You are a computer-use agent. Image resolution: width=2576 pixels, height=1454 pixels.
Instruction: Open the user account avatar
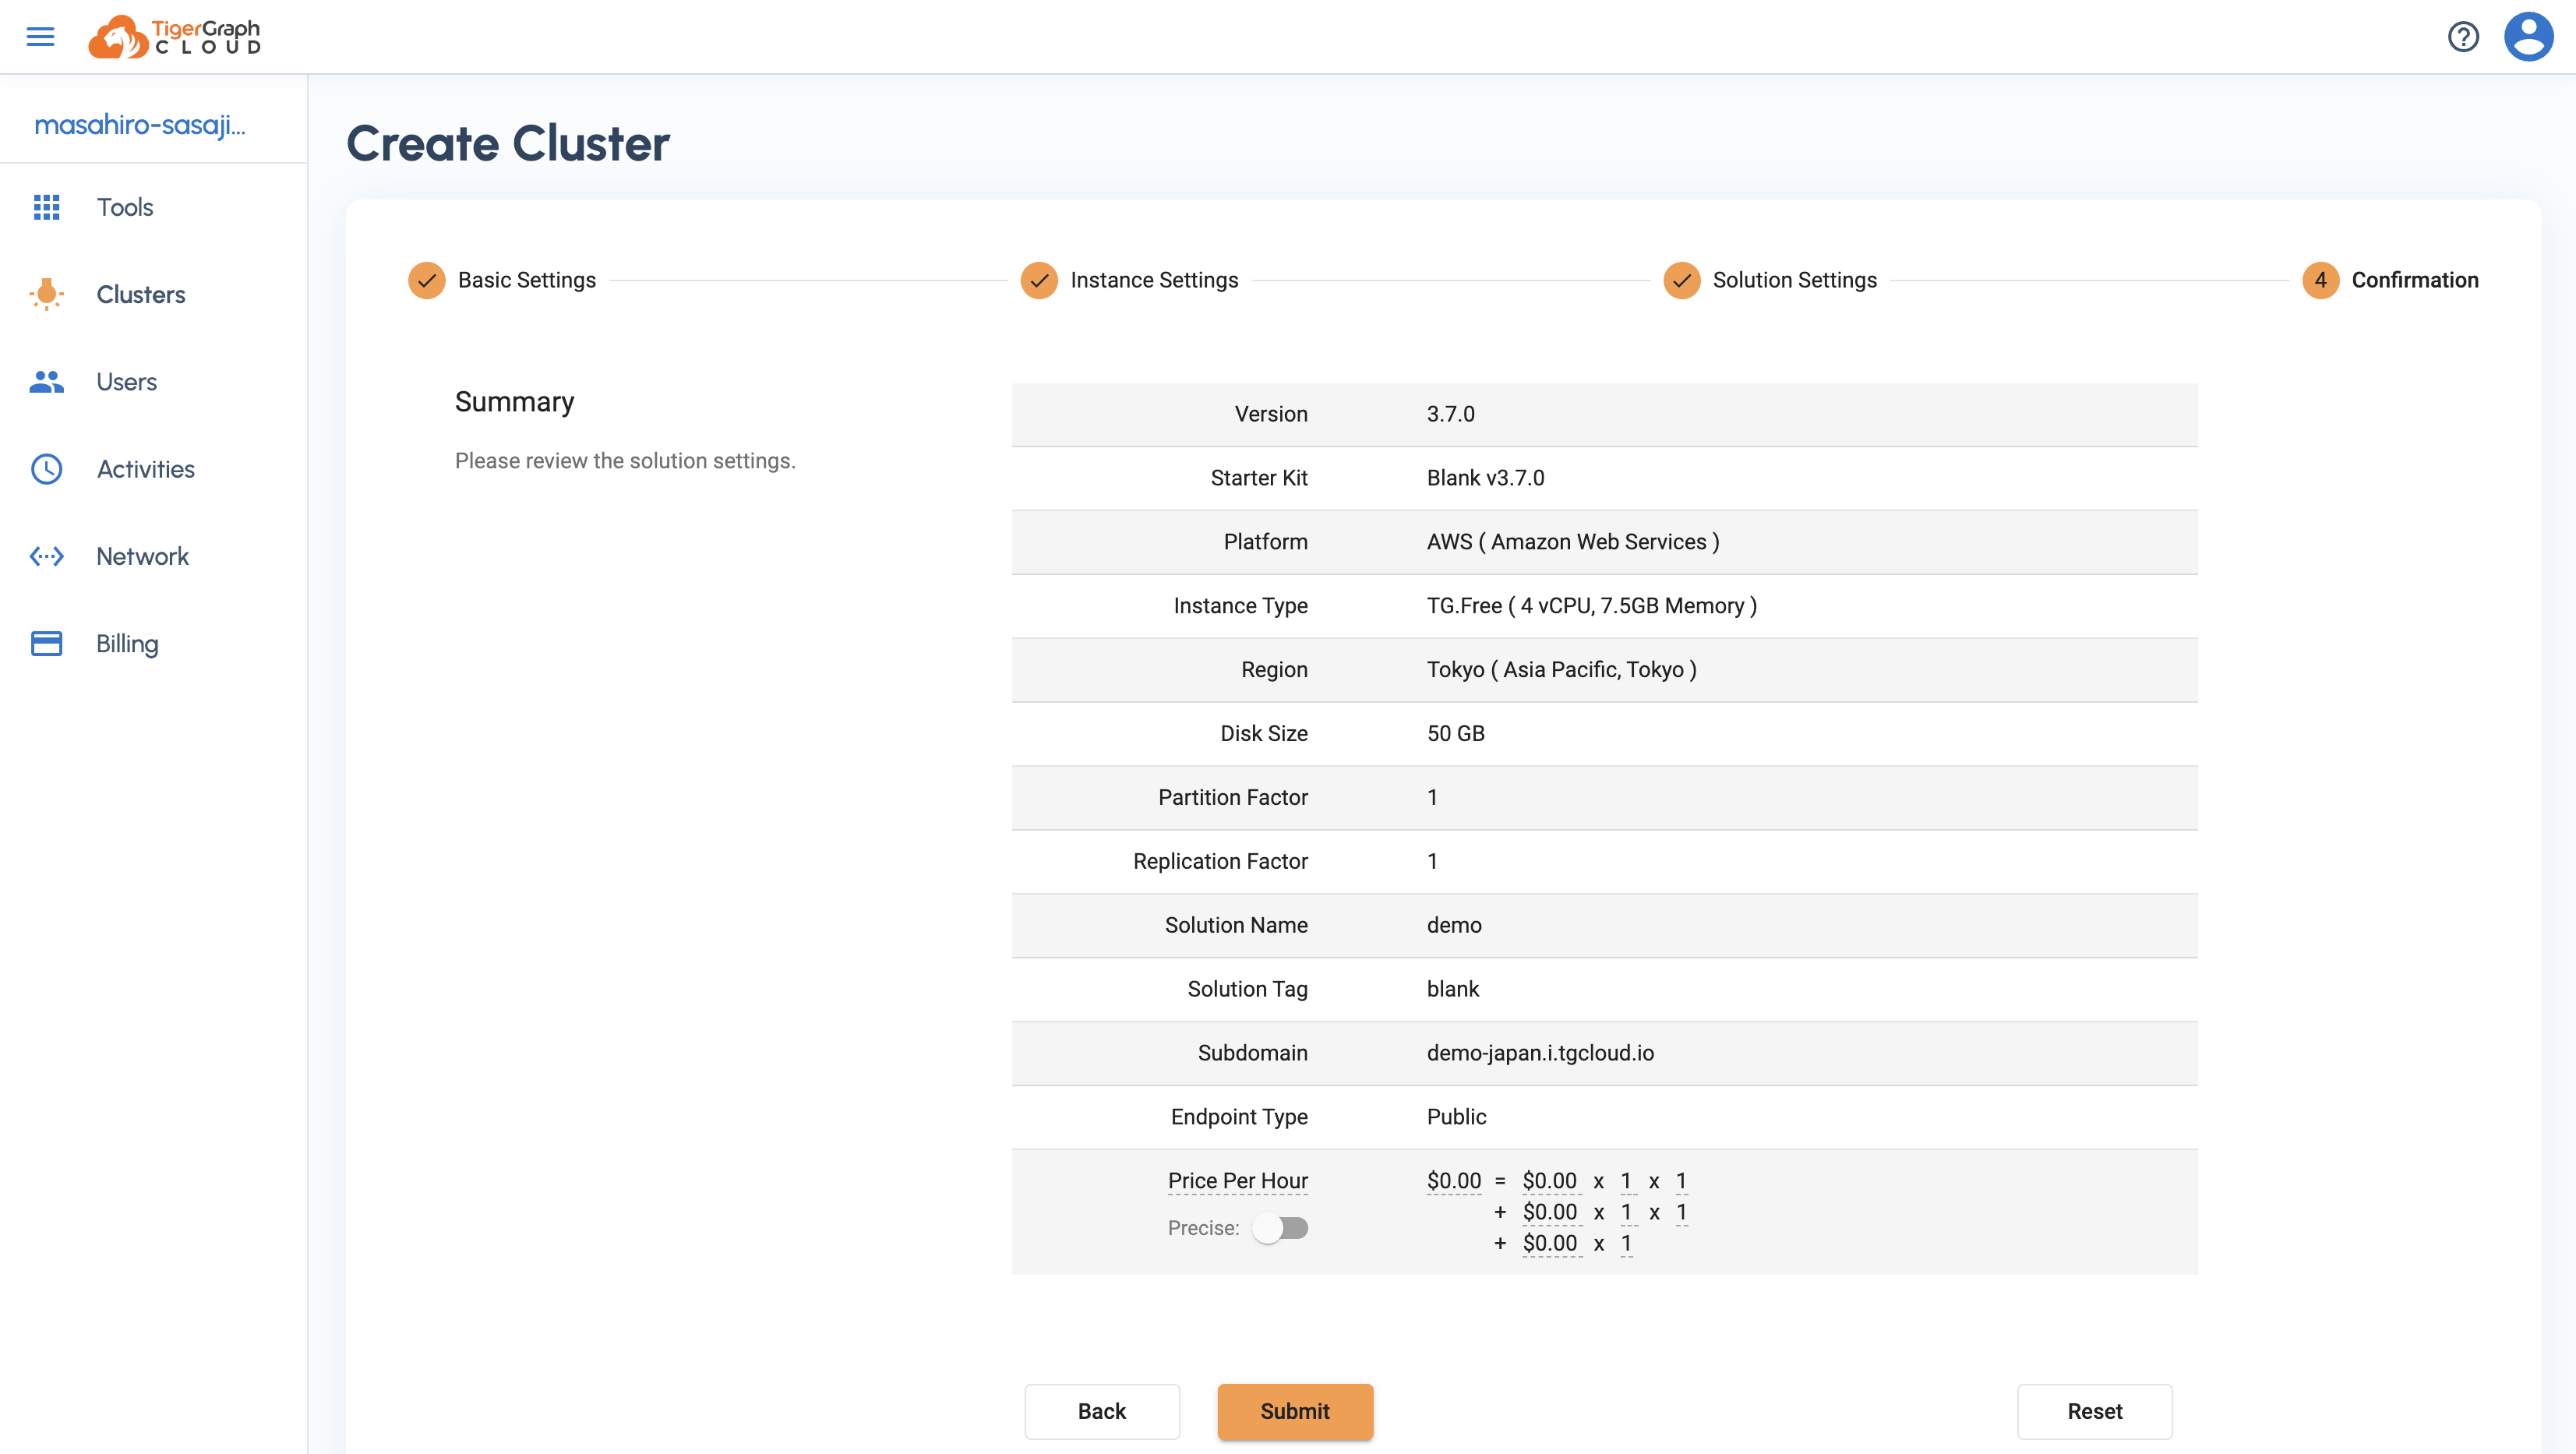pos(2528,37)
